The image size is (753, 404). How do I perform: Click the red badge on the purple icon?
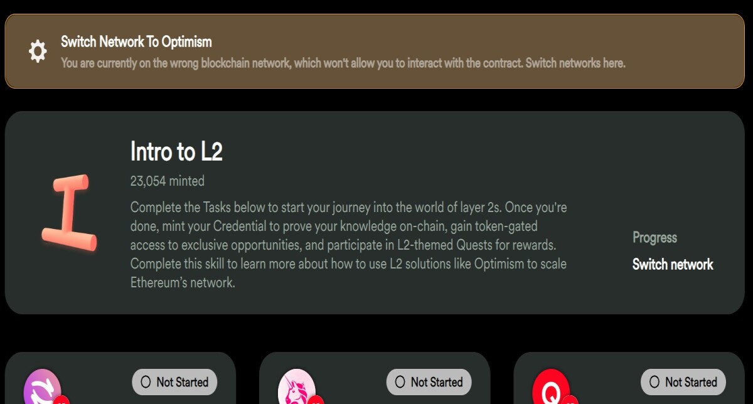point(61,400)
